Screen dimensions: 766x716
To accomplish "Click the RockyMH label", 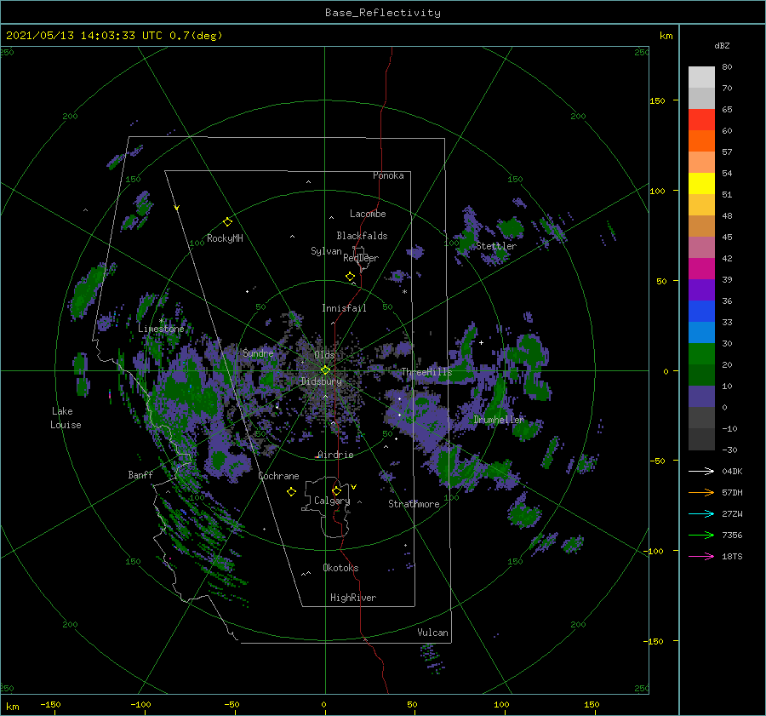I will 225,238.
